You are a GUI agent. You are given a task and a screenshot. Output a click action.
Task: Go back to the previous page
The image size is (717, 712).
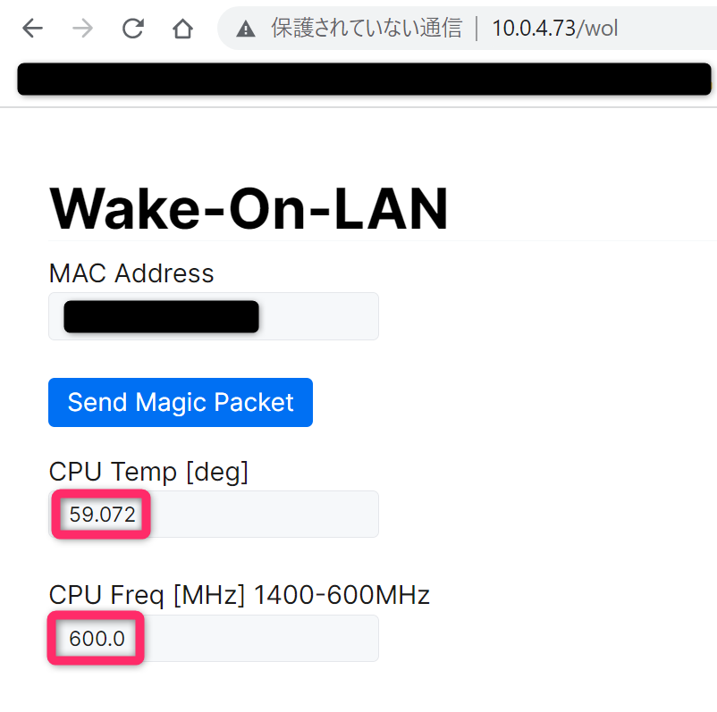(x=32, y=29)
